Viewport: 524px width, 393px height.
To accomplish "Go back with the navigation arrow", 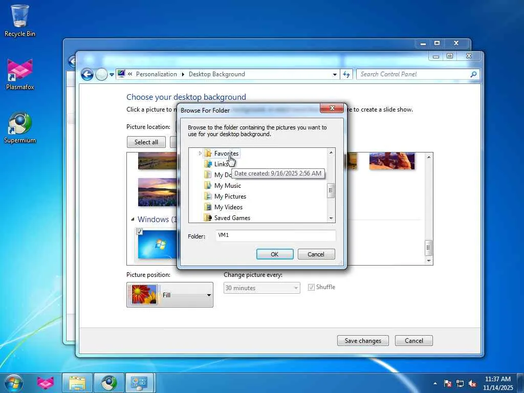I will [87, 74].
